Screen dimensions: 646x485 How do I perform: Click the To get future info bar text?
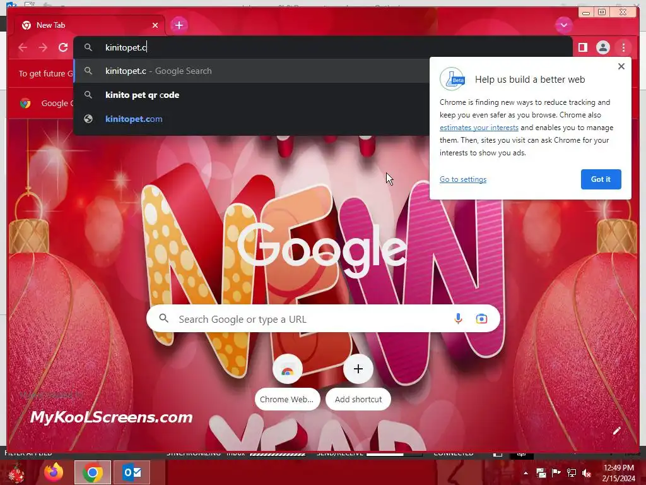(x=45, y=73)
